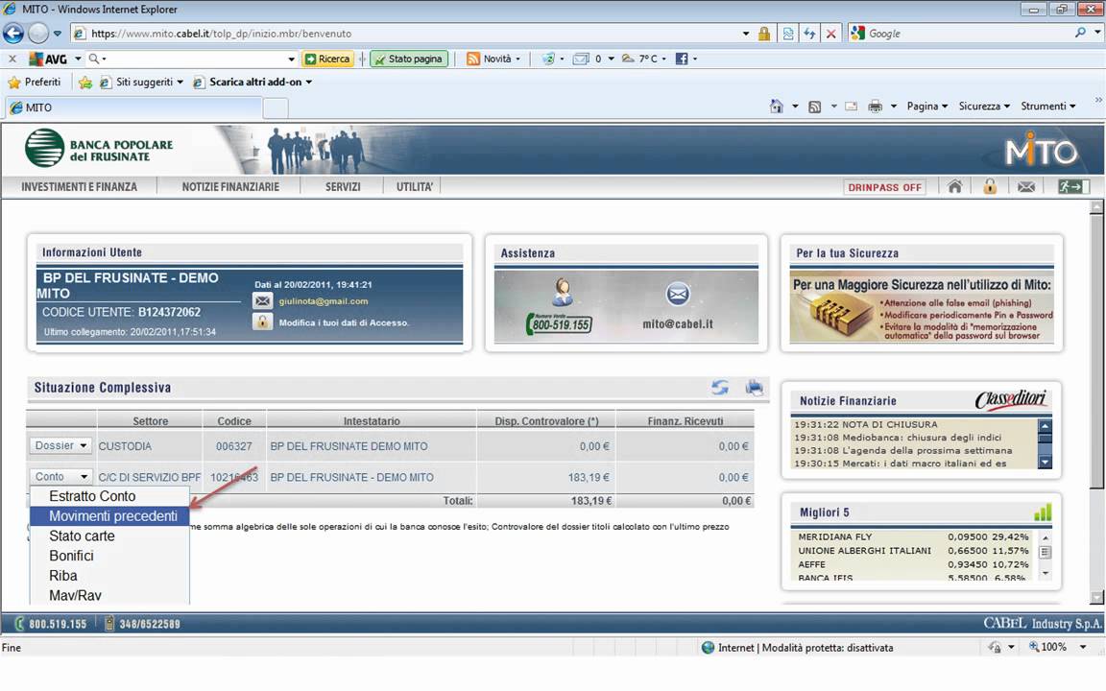1106x691 pixels.
Task: Toggle the DRINPASS OFF button
Action: pos(884,187)
